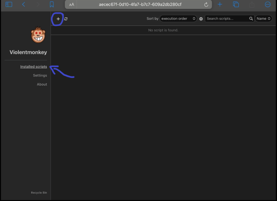The width and height of the screenshot is (277, 201).
Task: Open Safari more options ellipsis button
Action: pyautogui.click(x=268, y=4)
